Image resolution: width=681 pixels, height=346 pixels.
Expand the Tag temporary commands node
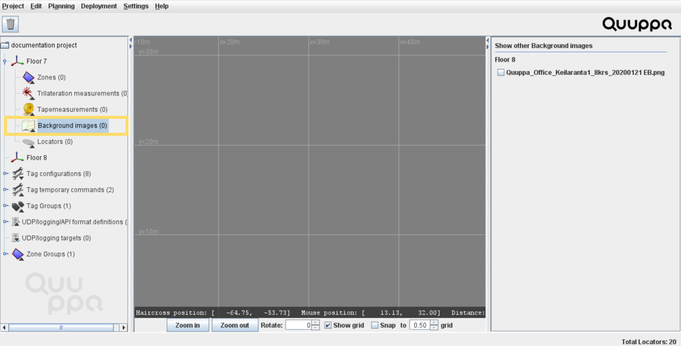5,190
